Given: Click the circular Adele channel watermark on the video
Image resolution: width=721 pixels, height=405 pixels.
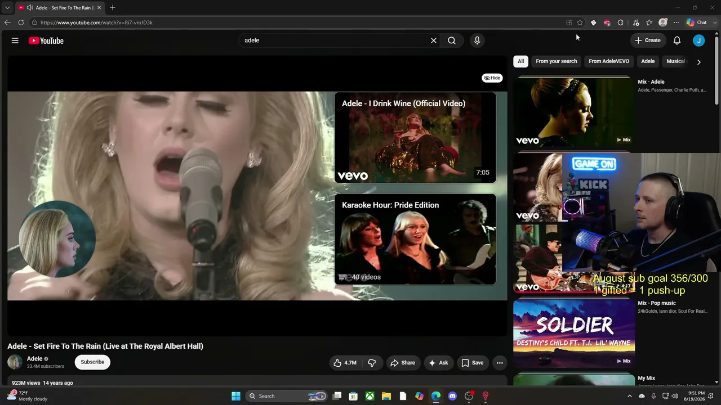Looking at the screenshot, I should 57,239.
